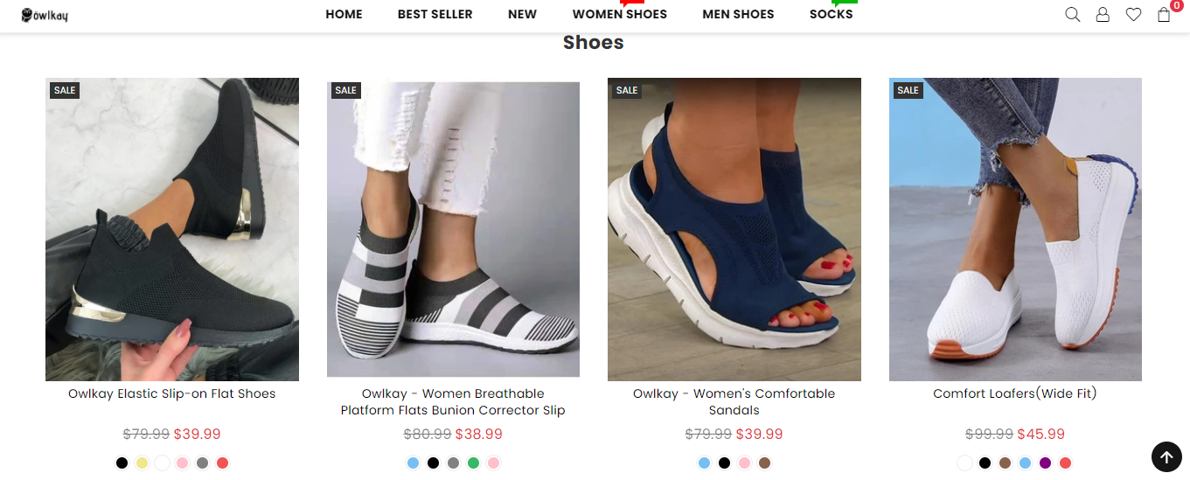Pick brown swatch for Women's Comfortable Sandals

(765, 463)
